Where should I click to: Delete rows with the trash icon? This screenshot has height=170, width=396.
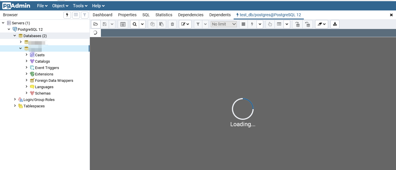point(172,24)
